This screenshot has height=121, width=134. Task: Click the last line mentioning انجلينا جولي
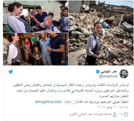tap(82, 102)
